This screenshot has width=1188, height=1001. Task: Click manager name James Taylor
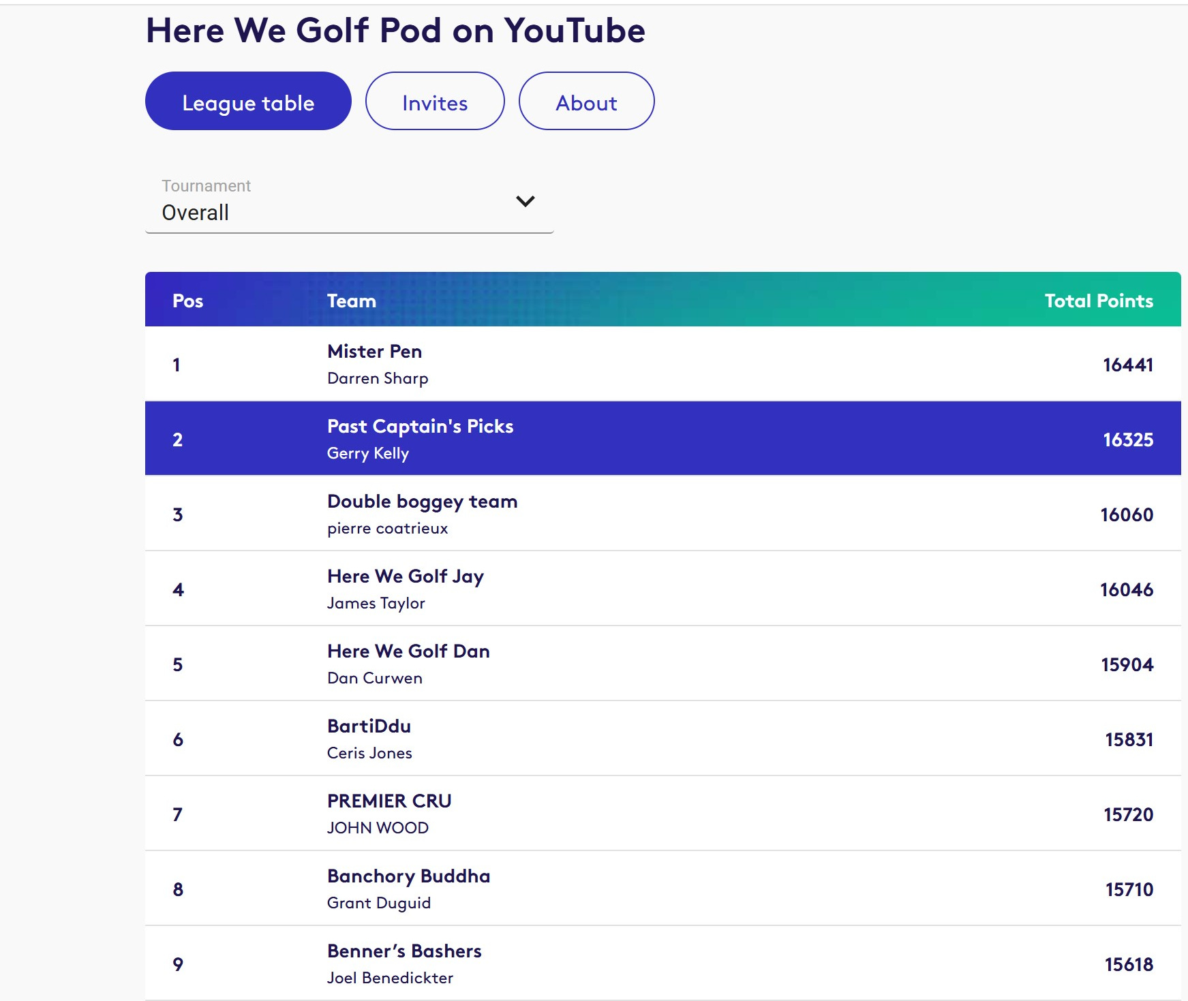376,603
